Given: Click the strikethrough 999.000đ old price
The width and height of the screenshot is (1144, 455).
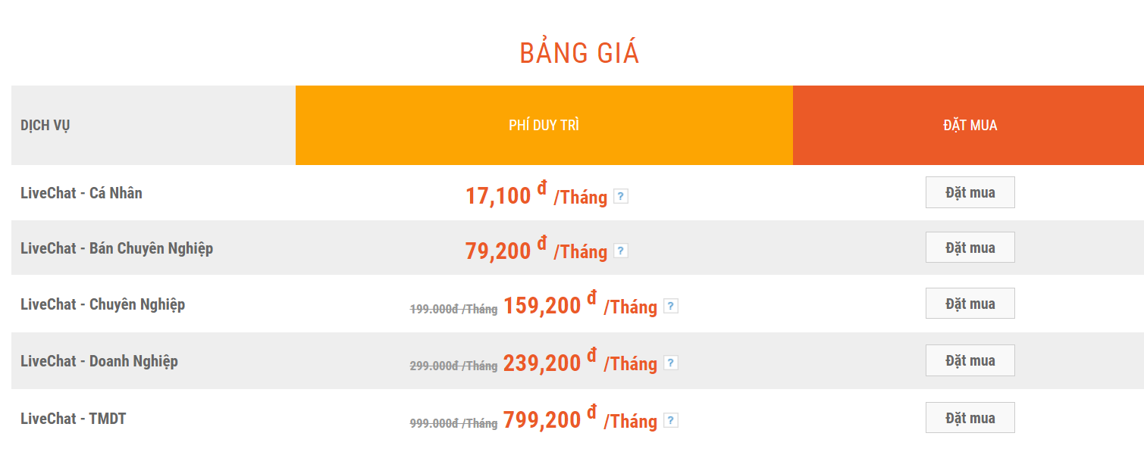Looking at the screenshot, I should tap(453, 423).
